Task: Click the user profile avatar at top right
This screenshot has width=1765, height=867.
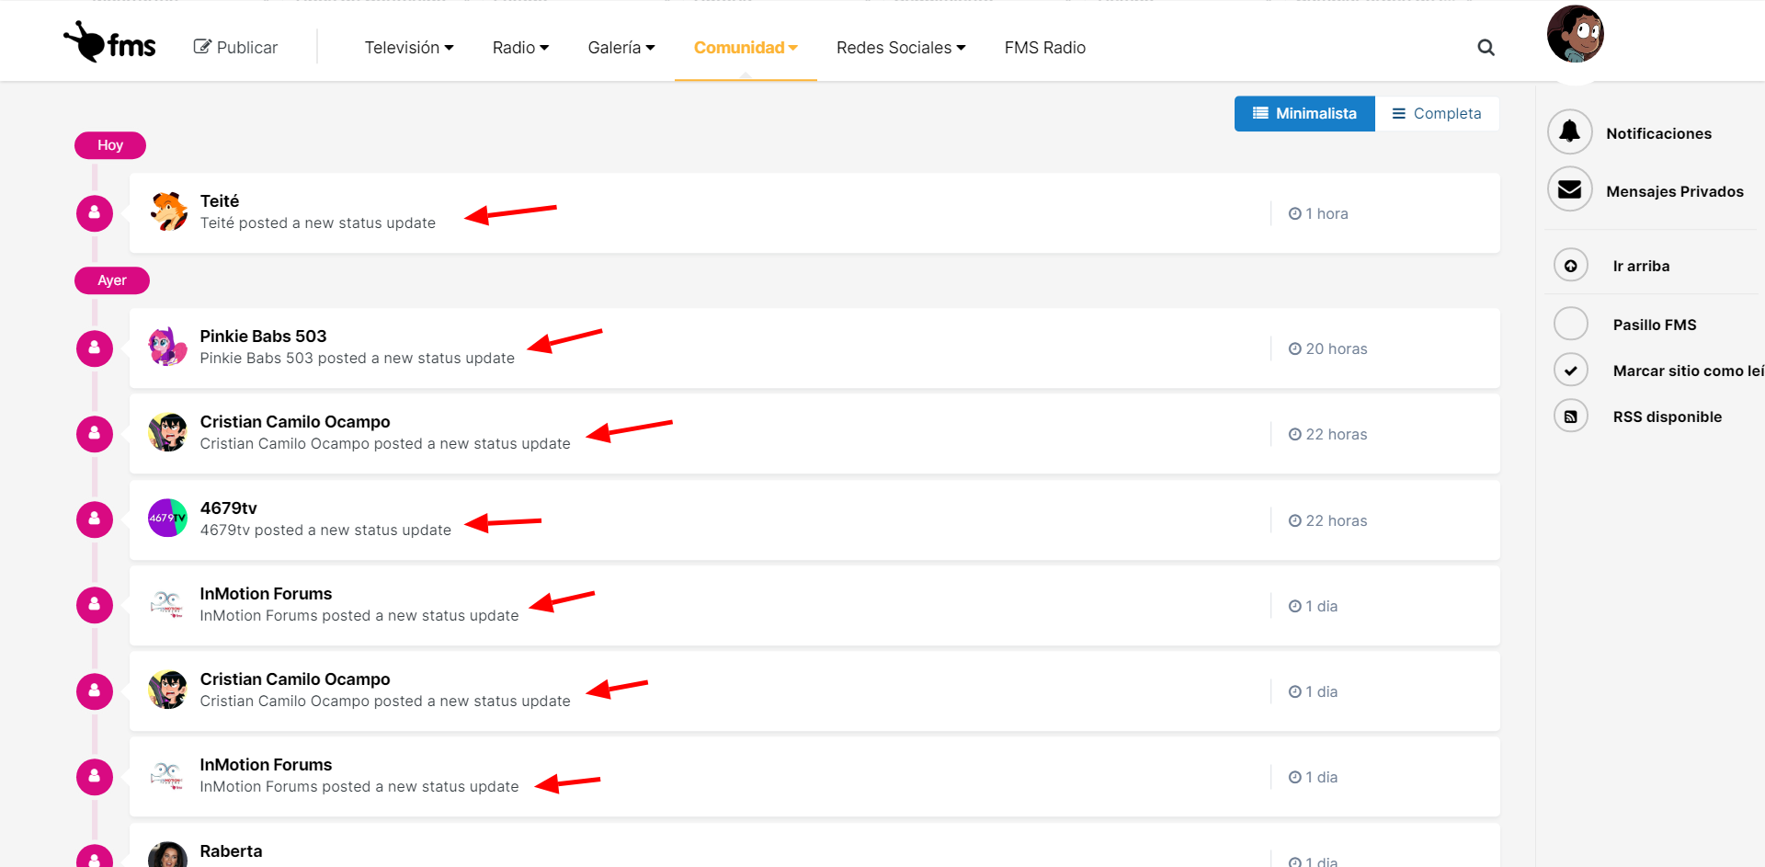Action: tap(1575, 35)
